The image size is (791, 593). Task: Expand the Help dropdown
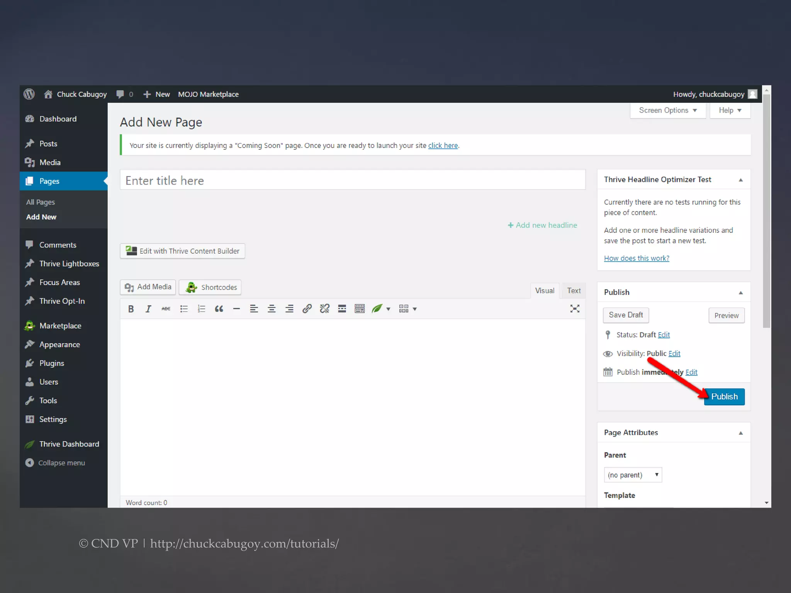(x=730, y=110)
